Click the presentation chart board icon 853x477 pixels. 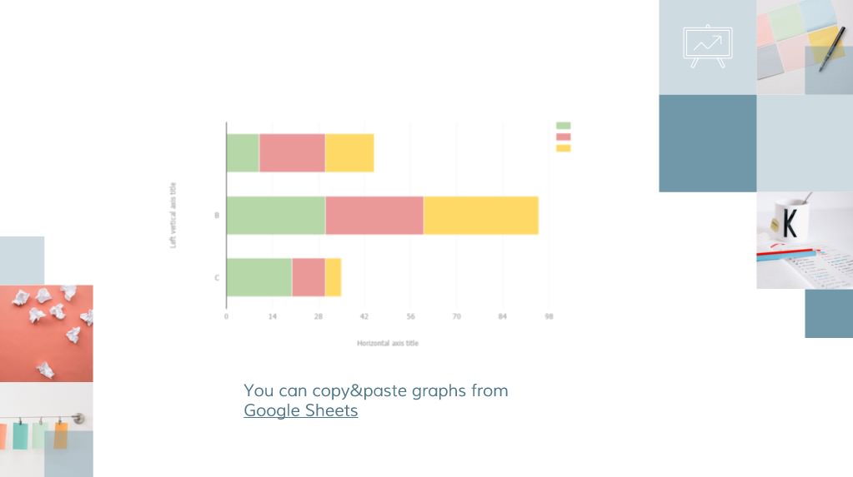707,46
